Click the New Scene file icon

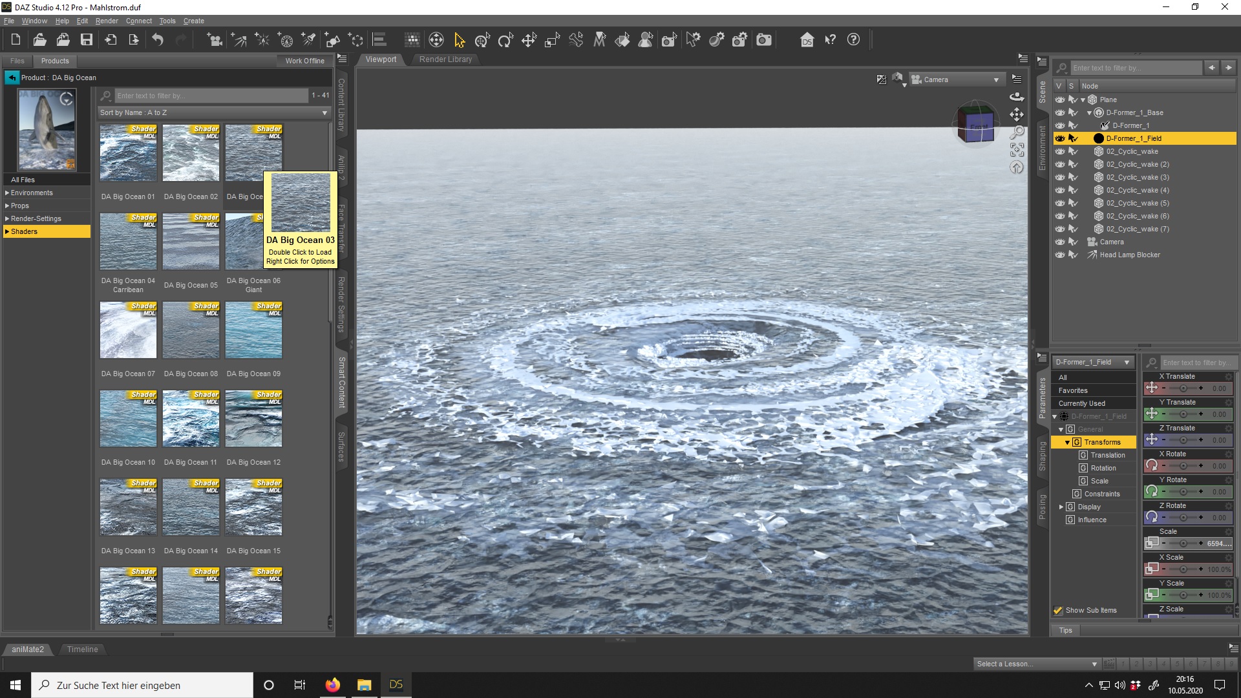[x=16, y=40]
